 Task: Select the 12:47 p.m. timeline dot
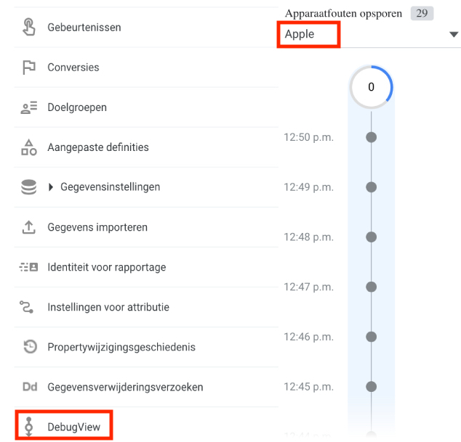pos(371,287)
